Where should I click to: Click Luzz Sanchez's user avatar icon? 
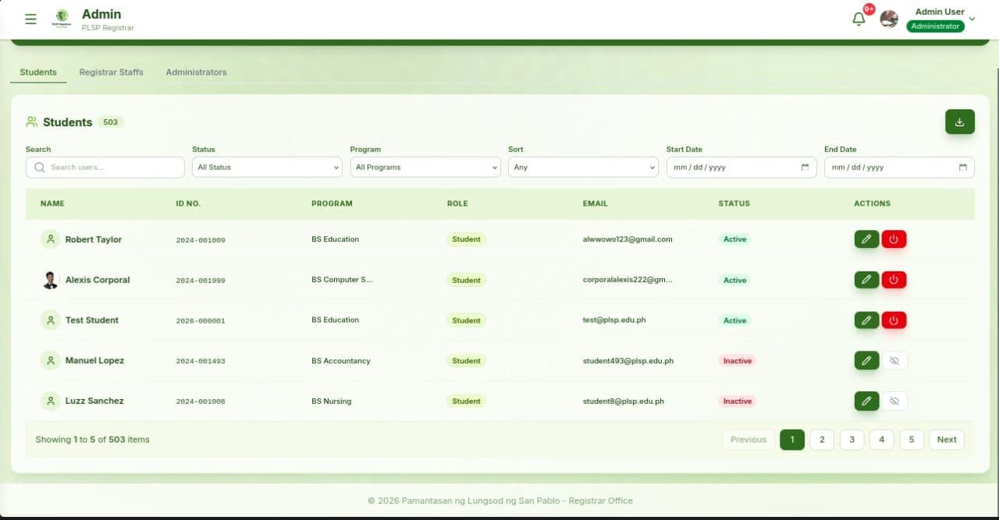point(51,401)
